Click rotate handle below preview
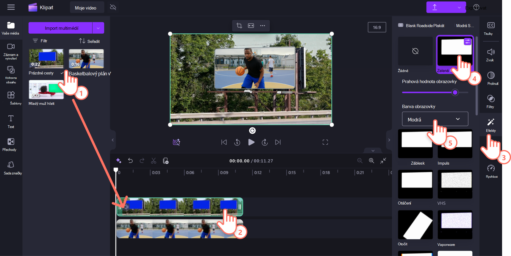Screen dimensions: 511x256 click(x=252, y=130)
